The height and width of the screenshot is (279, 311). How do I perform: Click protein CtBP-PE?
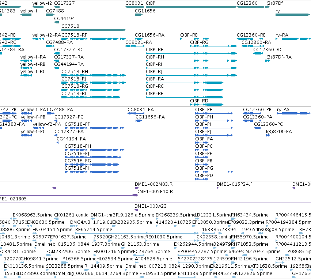pyautogui.click(x=214, y=113)
